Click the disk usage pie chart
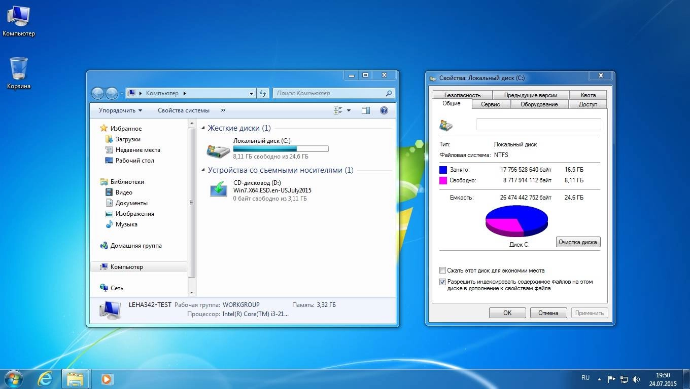This screenshot has width=690, height=389. (516, 221)
